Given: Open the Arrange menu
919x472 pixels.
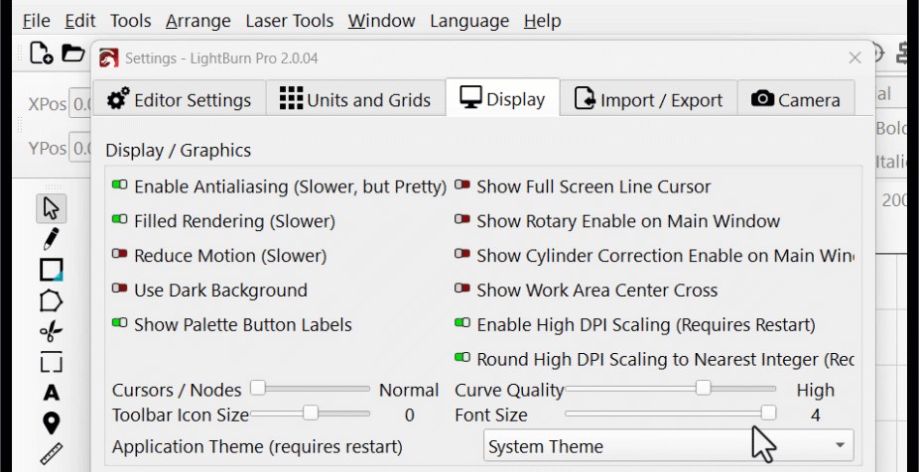Looking at the screenshot, I should point(197,21).
